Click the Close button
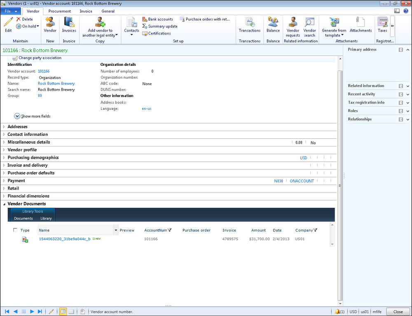Image resolution: width=412 pixels, height=316 pixels. point(398,311)
